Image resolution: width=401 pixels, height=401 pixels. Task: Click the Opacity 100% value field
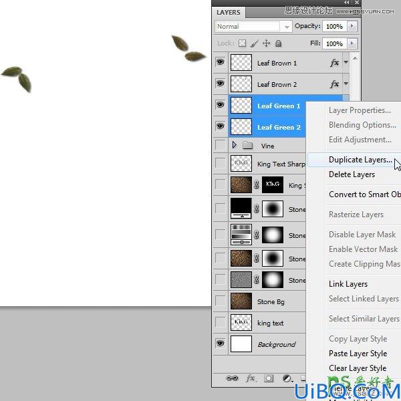[335, 26]
